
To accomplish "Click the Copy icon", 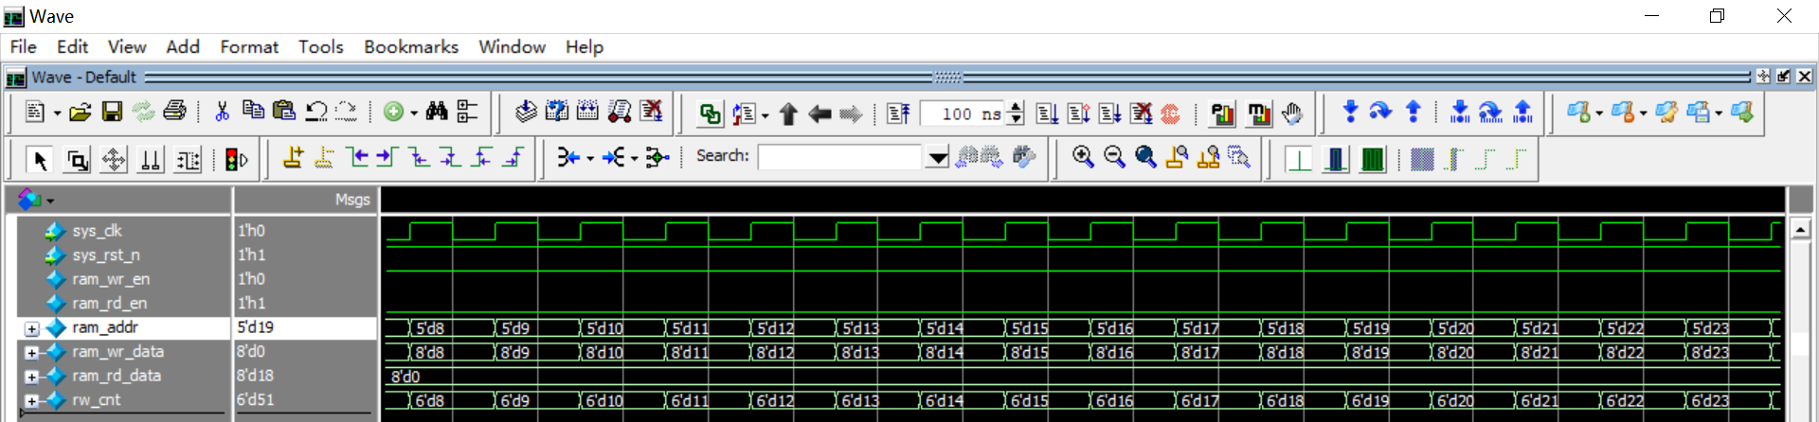I will coord(253,111).
